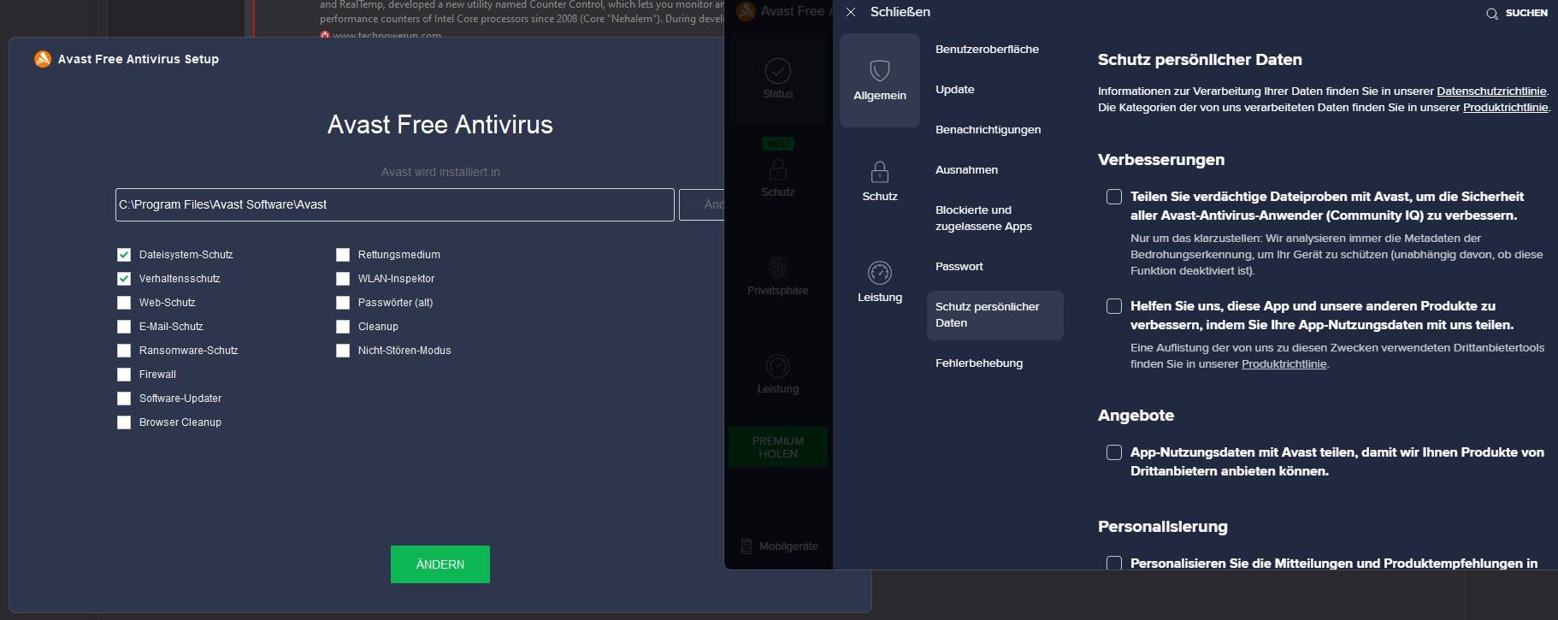Uncheck Dateisystem-Schutz component
Screen dimensions: 1558x620
click(124, 255)
